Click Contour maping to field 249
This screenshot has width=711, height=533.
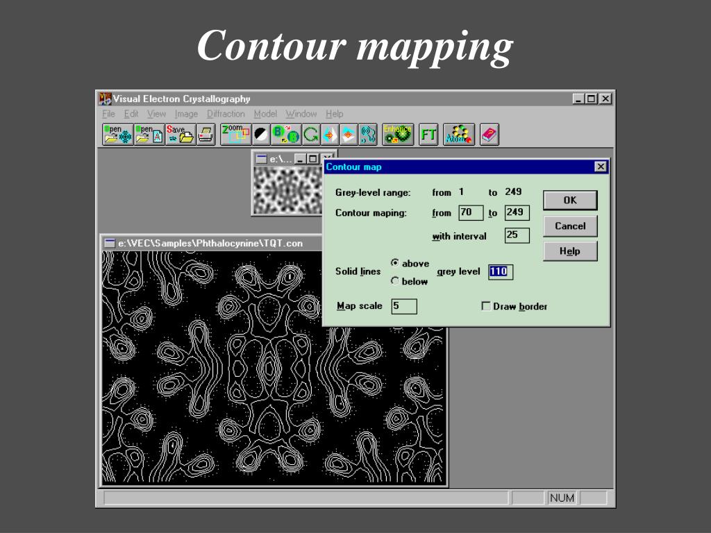click(x=517, y=212)
